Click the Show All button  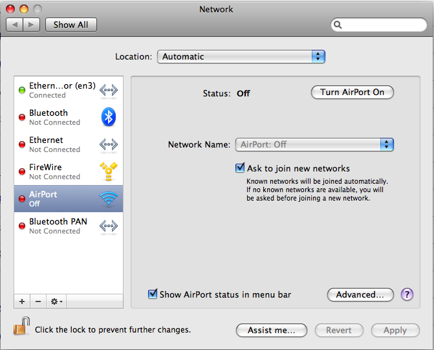(x=71, y=25)
